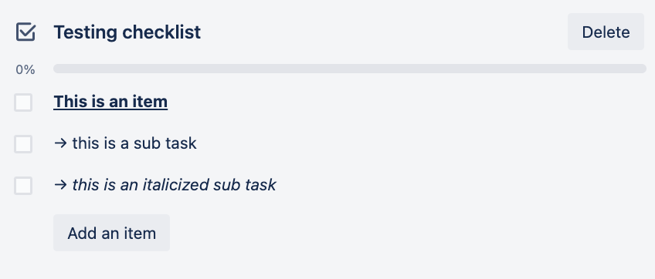655x279 pixels.
Task: Add an item to the checklist
Action: tap(111, 233)
